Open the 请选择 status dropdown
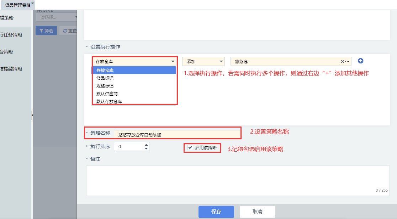This screenshot has width=397, height=219. coord(57,17)
